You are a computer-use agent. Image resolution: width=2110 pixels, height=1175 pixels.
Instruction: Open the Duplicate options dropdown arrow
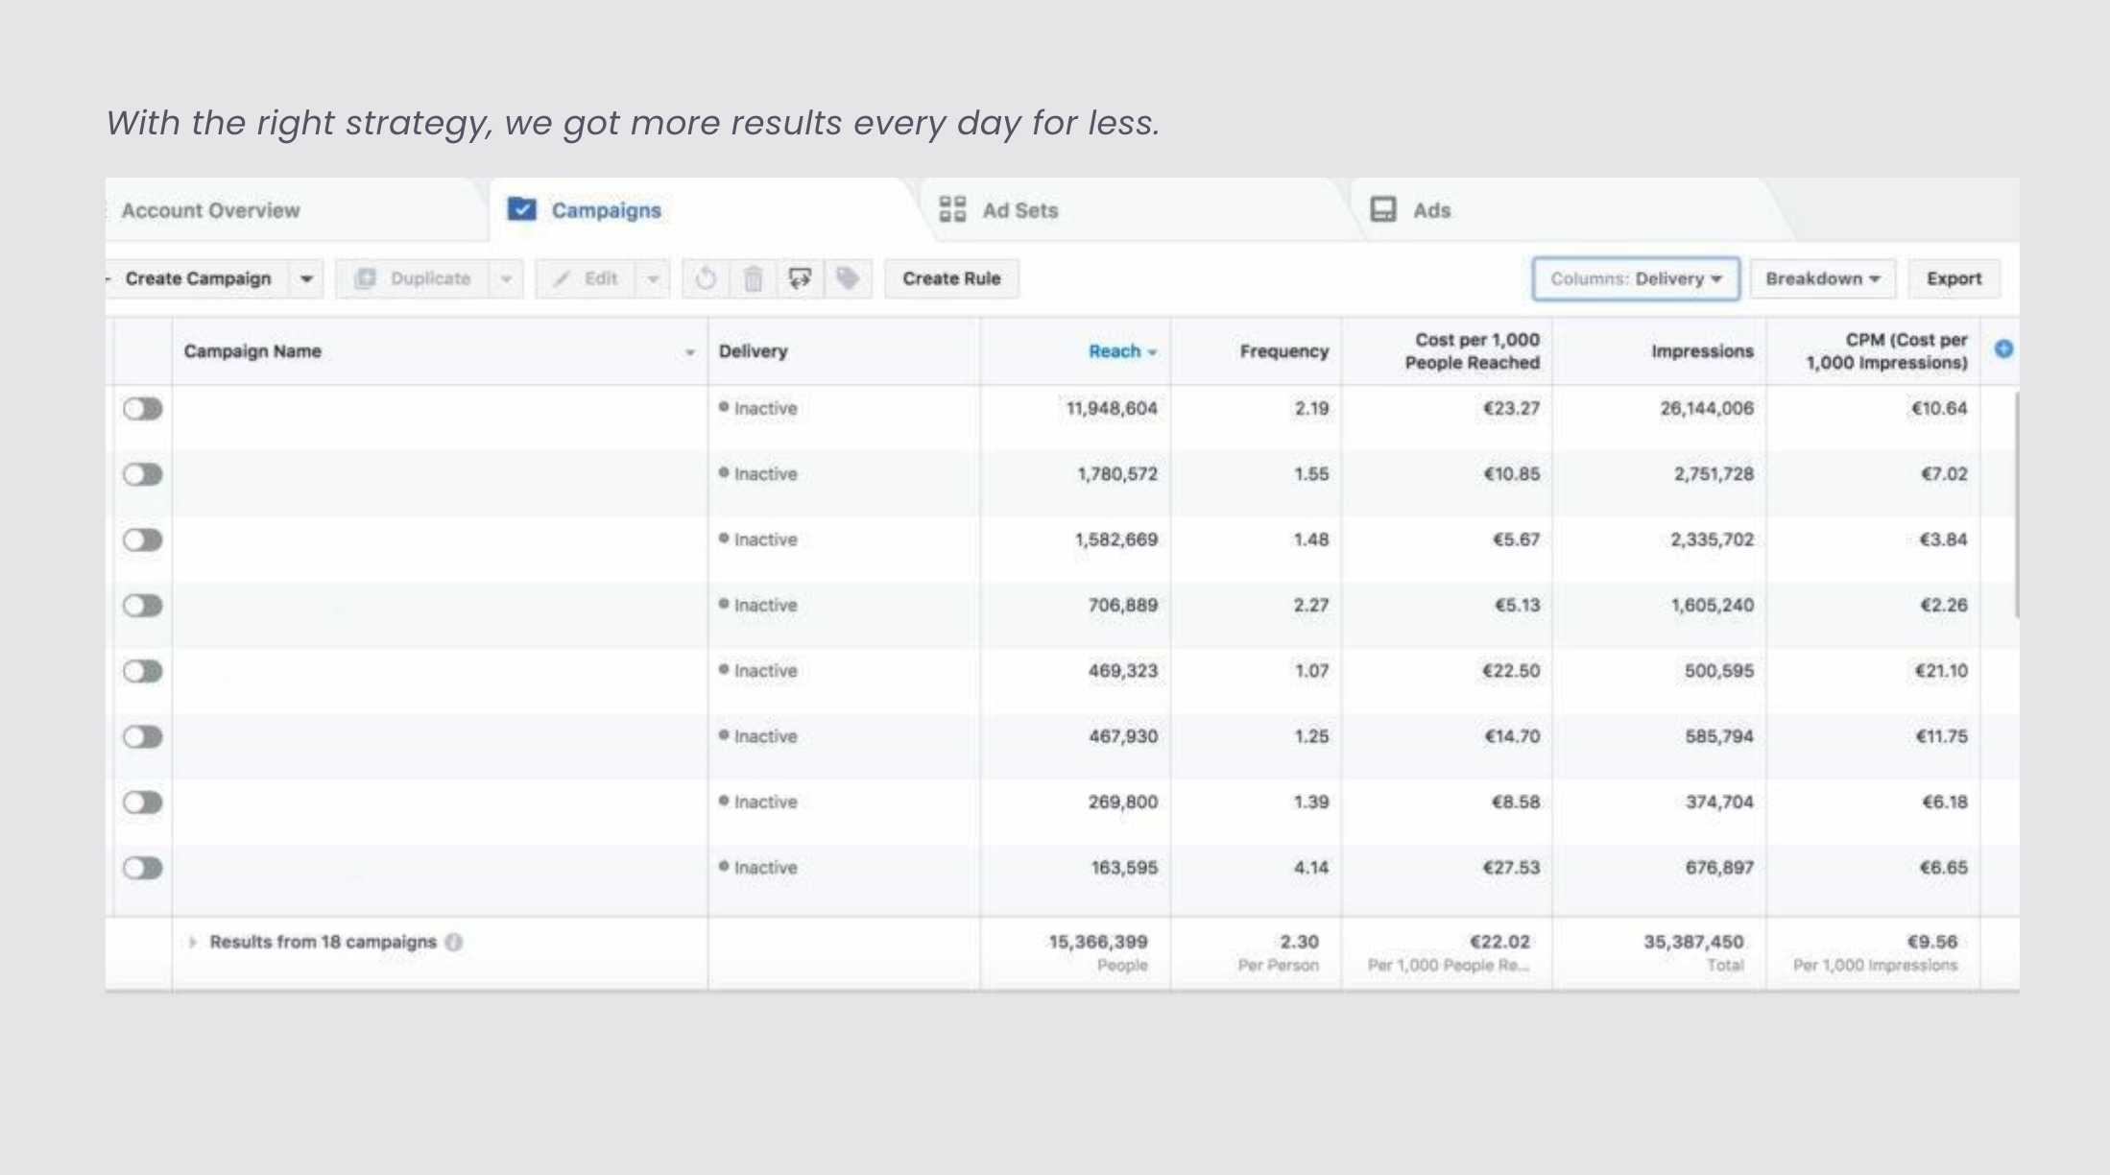point(506,279)
